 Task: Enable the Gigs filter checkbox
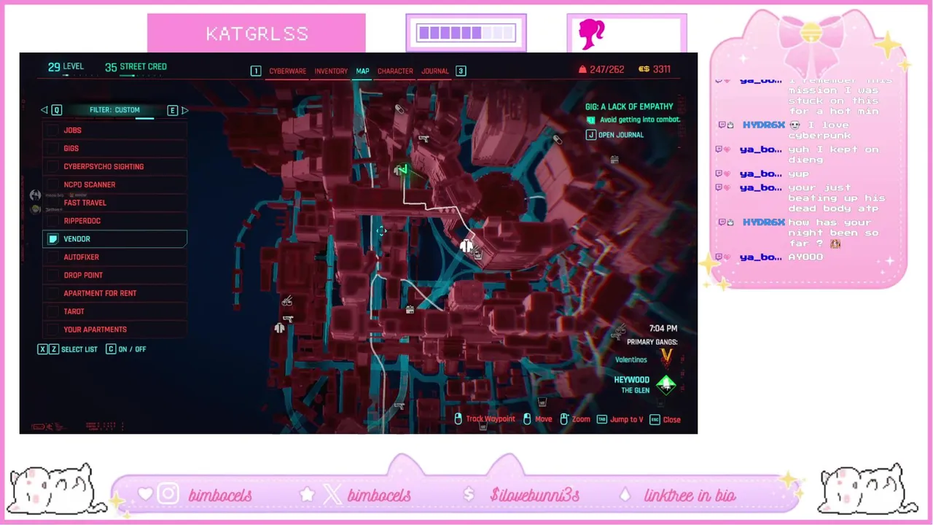point(52,148)
